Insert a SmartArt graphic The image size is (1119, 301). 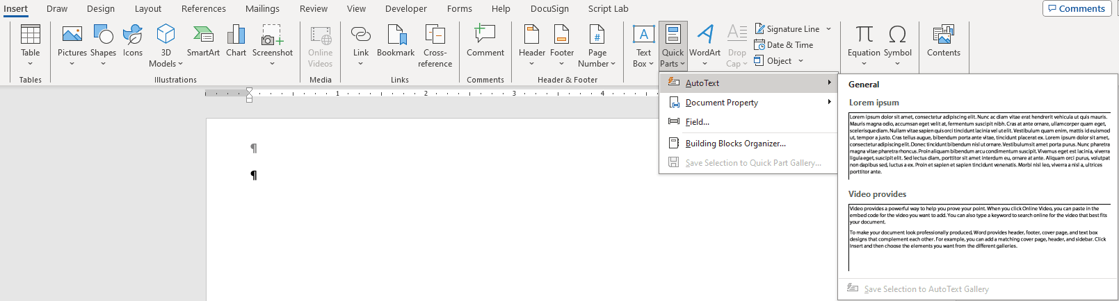pos(203,42)
